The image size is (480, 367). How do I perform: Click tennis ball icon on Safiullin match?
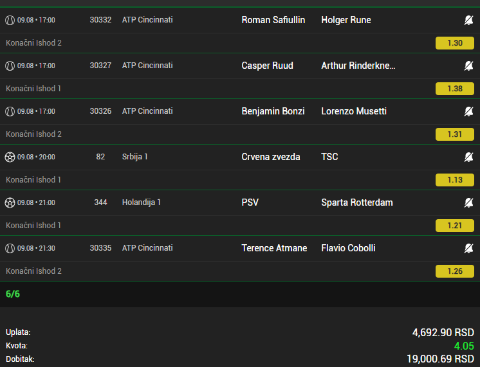(x=10, y=21)
